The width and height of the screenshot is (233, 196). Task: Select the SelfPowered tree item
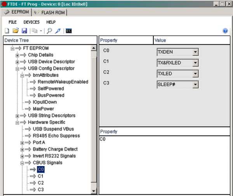(x=50, y=88)
